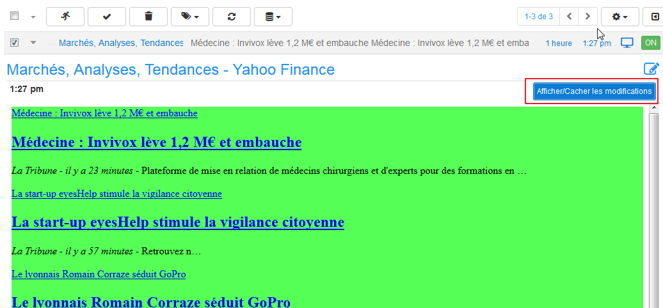
Task: Go to next page arrow
Action: tap(587, 17)
